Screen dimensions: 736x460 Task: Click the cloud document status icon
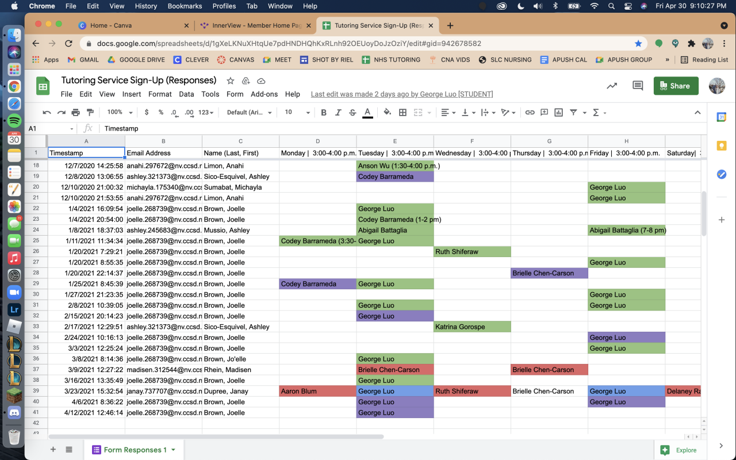pyautogui.click(x=261, y=80)
